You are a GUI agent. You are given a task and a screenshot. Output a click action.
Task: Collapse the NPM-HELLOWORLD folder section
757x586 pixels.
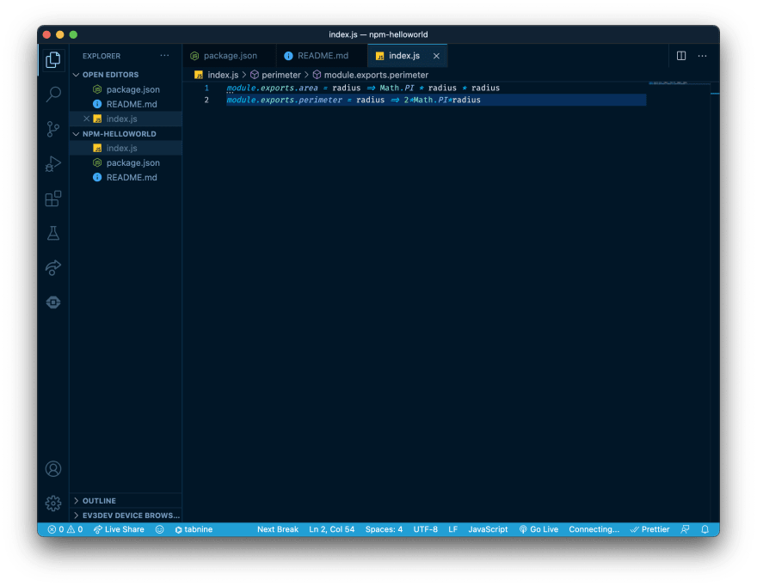click(126, 133)
